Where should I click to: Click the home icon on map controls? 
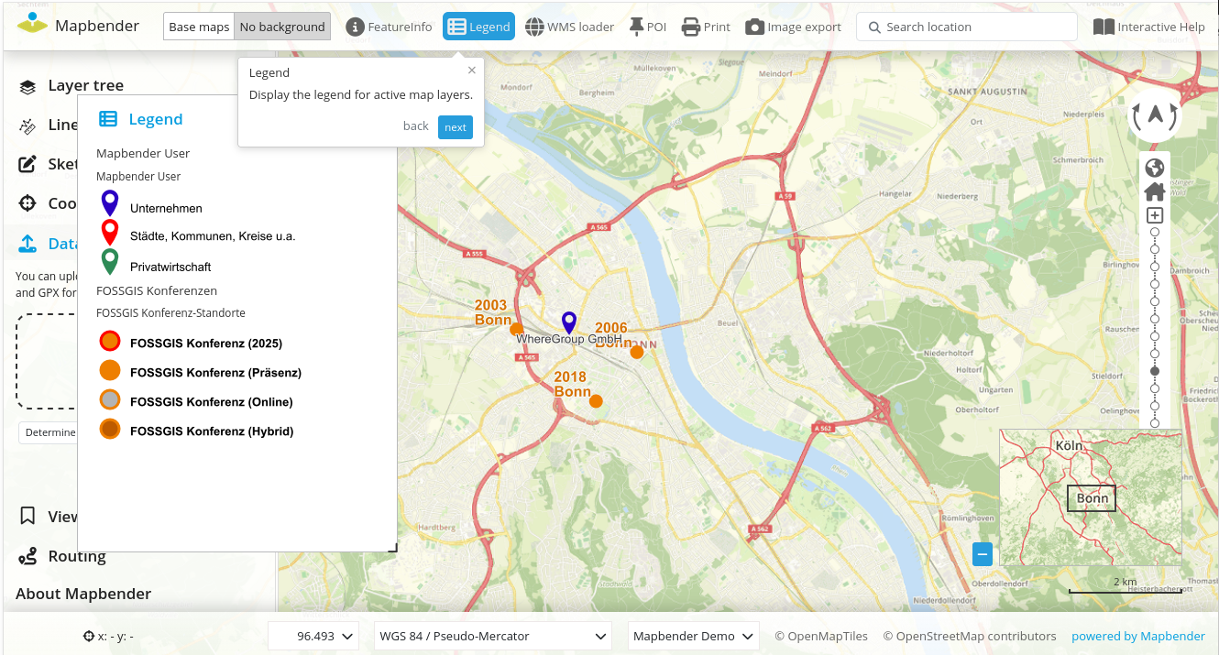(x=1154, y=191)
